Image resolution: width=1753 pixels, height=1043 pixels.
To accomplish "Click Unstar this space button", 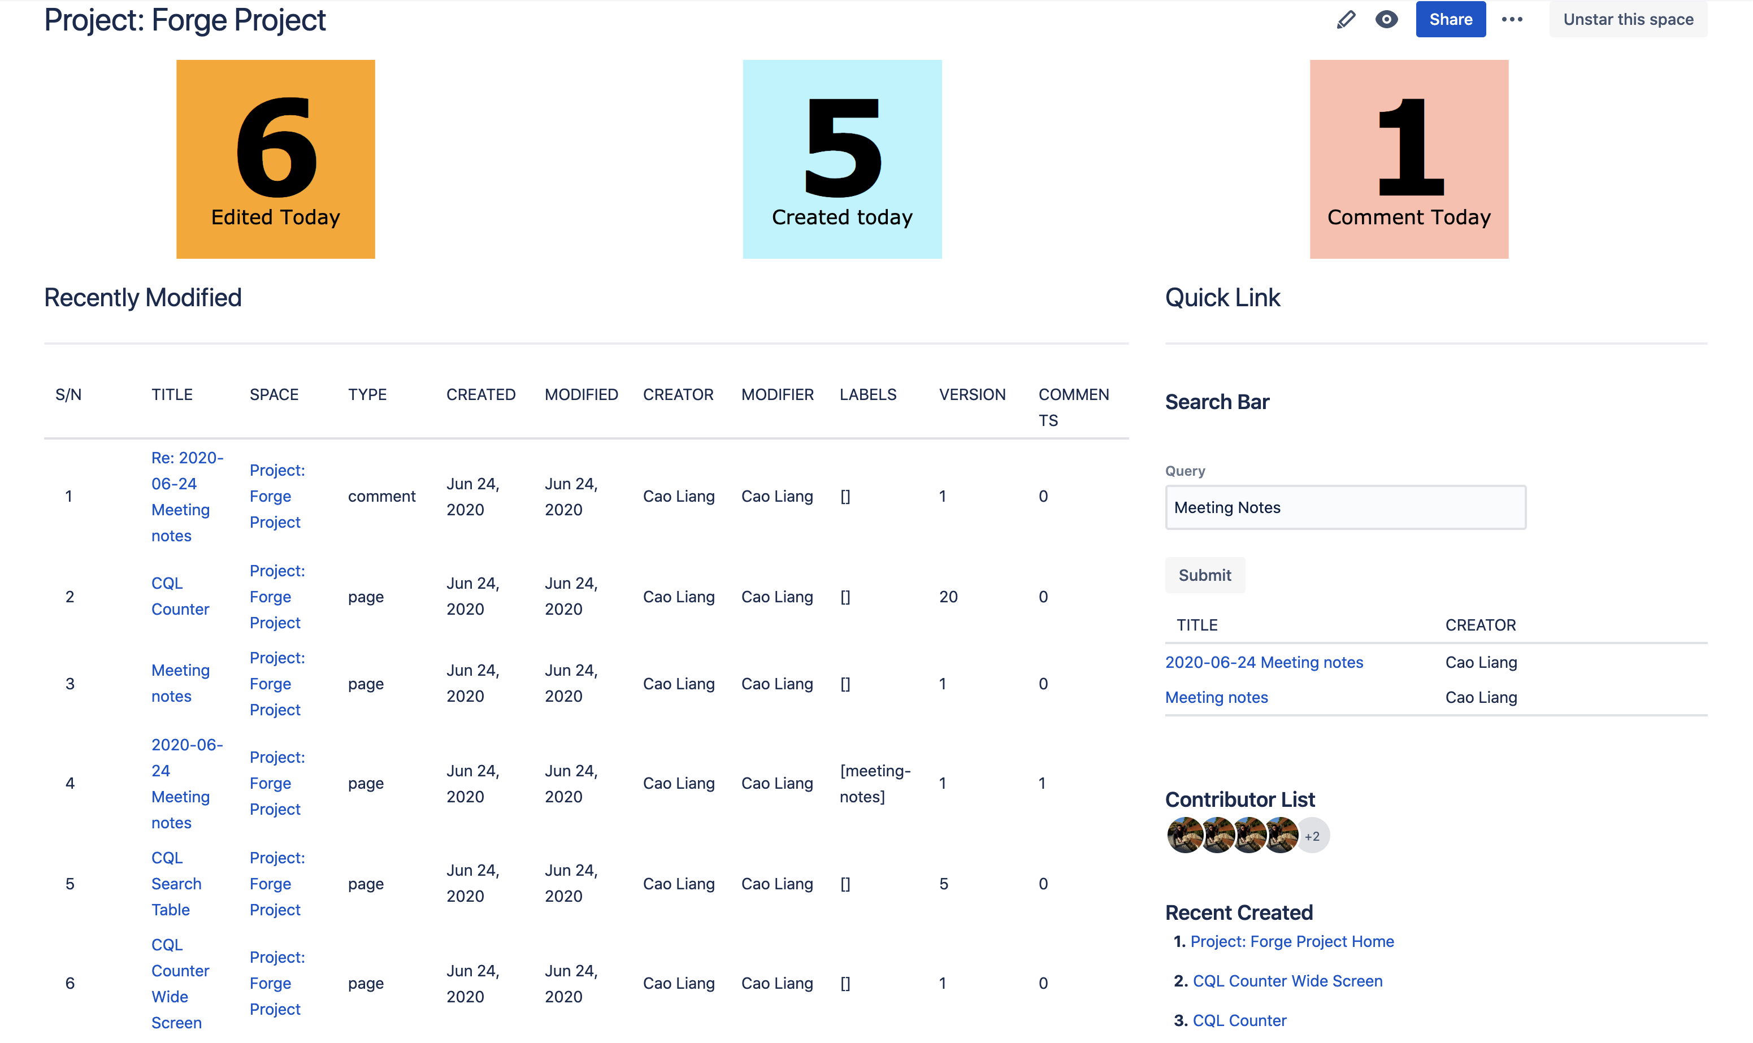I will tap(1627, 20).
